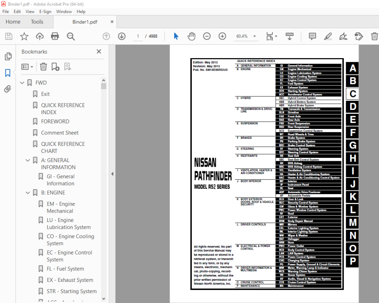Upload file to cloud icon
Image resolution: width=379 pixels, height=303 pixels.
coord(40,36)
